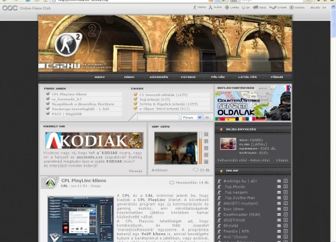This screenshot has width=336, height=242.
Task: Click the bottom rating square beside the picture of the day
Action: (x=206, y=161)
